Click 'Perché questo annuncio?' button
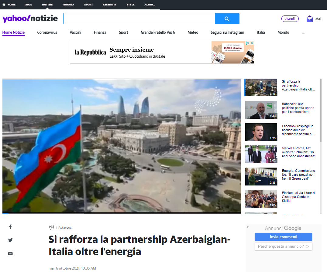Viewport: 327px width, 272px height. click(284, 246)
